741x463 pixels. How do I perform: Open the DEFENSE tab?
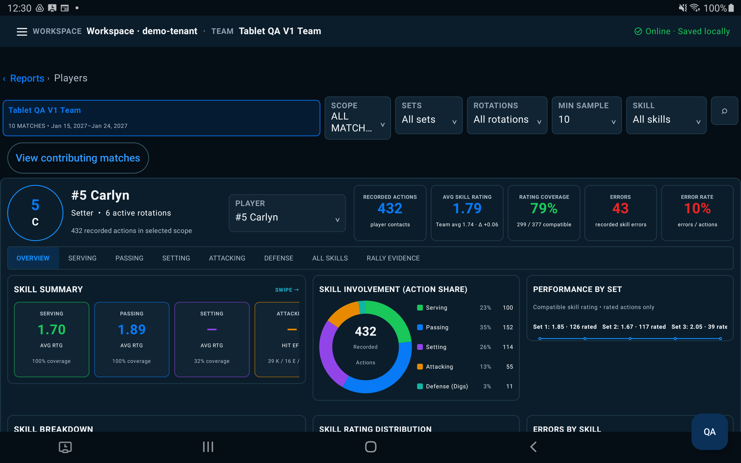point(279,258)
